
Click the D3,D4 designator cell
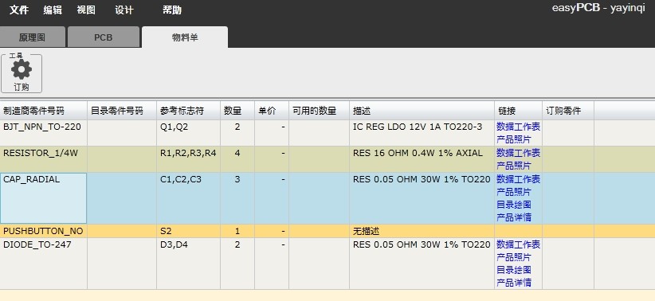click(x=188, y=264)
